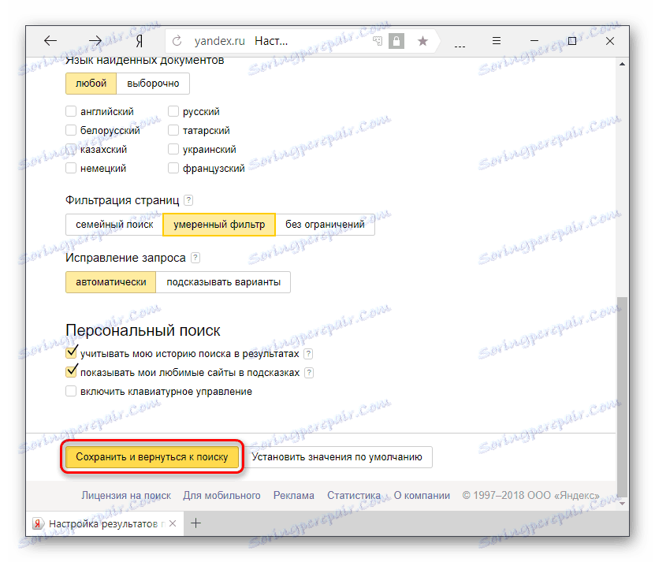Open the browser hamburger menu

coord(495,40)
